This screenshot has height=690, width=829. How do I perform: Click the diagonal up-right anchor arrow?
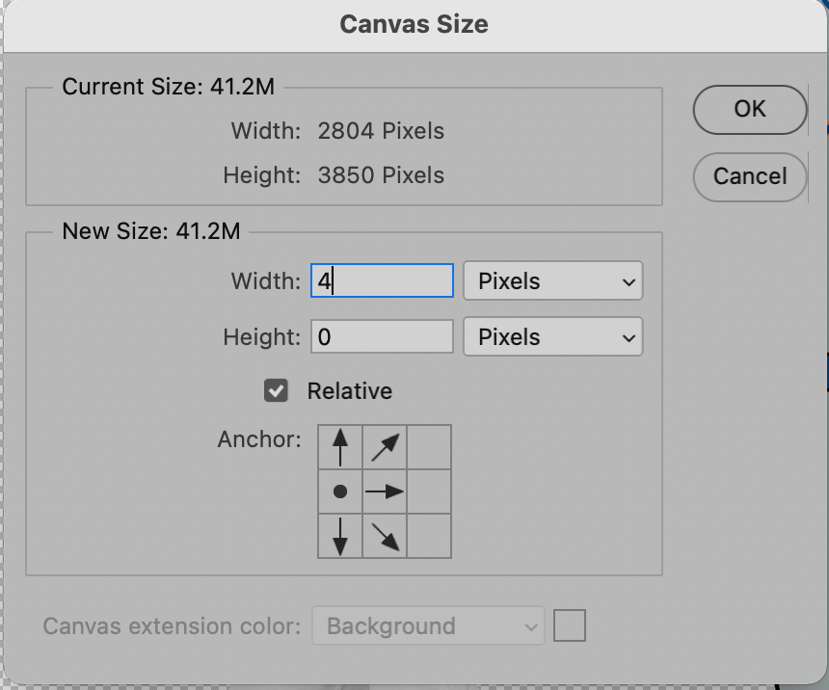tap(384, 446)
